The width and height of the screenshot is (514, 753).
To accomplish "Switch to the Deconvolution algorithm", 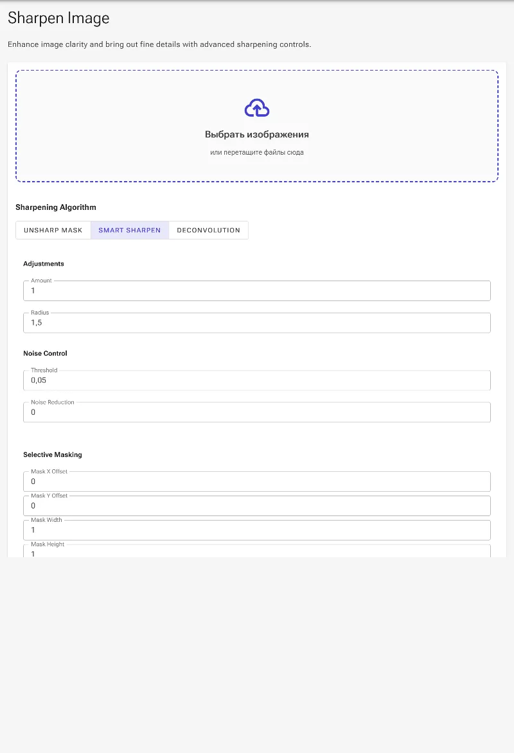I will point(209,230).
